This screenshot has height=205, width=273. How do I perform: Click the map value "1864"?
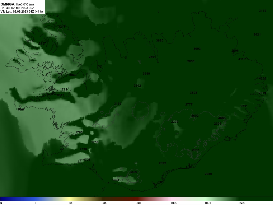115,180
